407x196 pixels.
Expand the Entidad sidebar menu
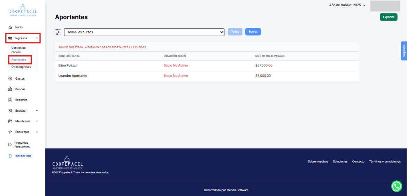pos(23,111)
